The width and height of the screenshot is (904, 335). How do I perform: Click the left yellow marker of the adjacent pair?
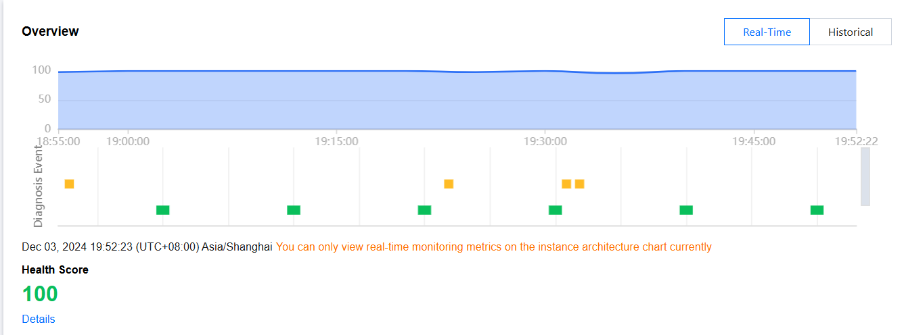pyautogui.click(x=566, y=184)
